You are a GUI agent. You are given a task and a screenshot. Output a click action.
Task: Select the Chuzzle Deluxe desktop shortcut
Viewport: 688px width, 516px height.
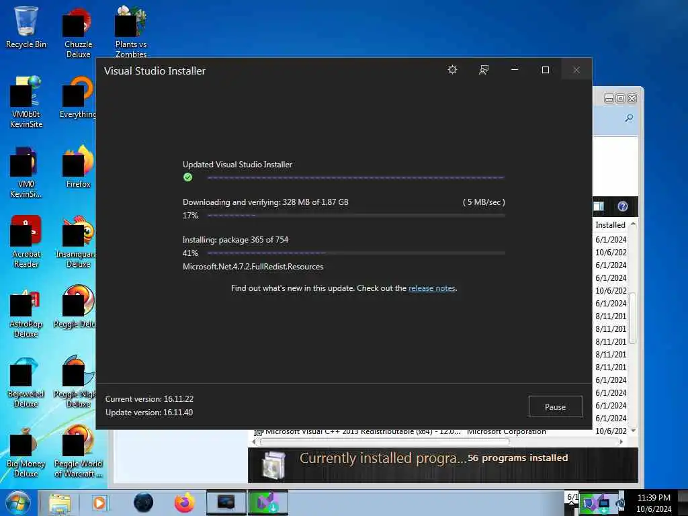click(x=78, y=33)
